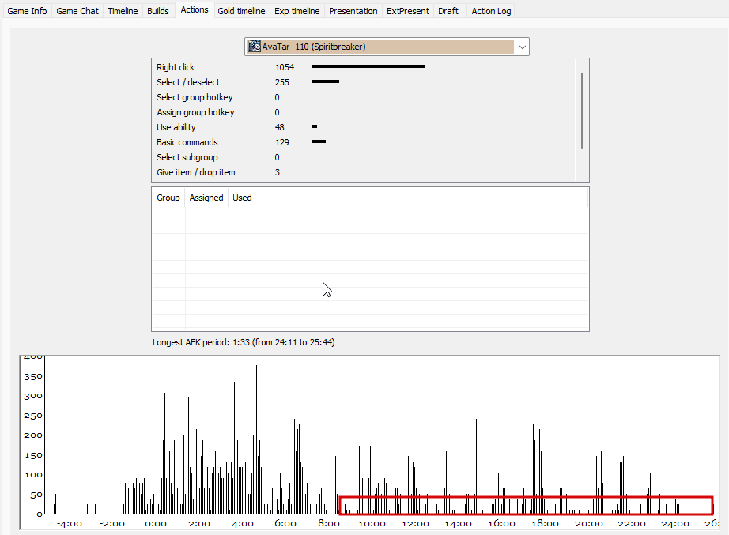Select the Select subgroup row
This screenshot has width=729, height=535.
(364, 157)
